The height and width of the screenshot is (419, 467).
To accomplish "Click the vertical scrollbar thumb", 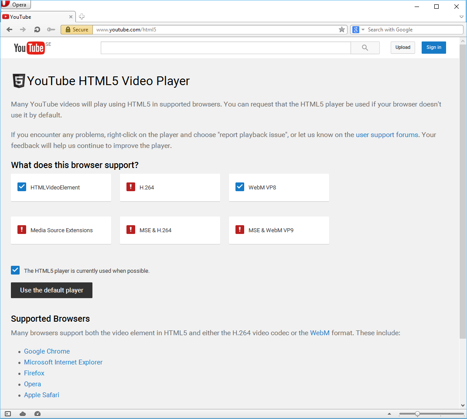I will point(463,192).
